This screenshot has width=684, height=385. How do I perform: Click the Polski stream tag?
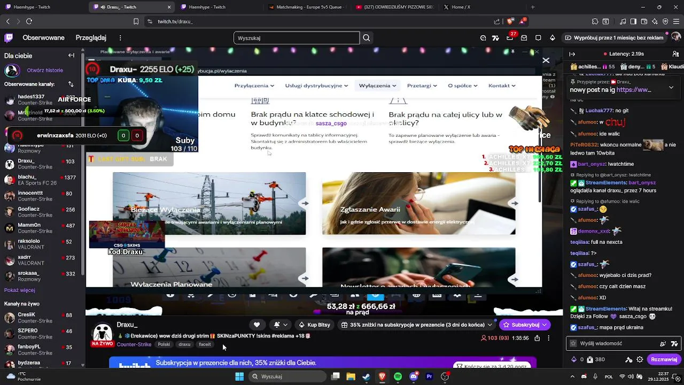[x=164, y=344]
